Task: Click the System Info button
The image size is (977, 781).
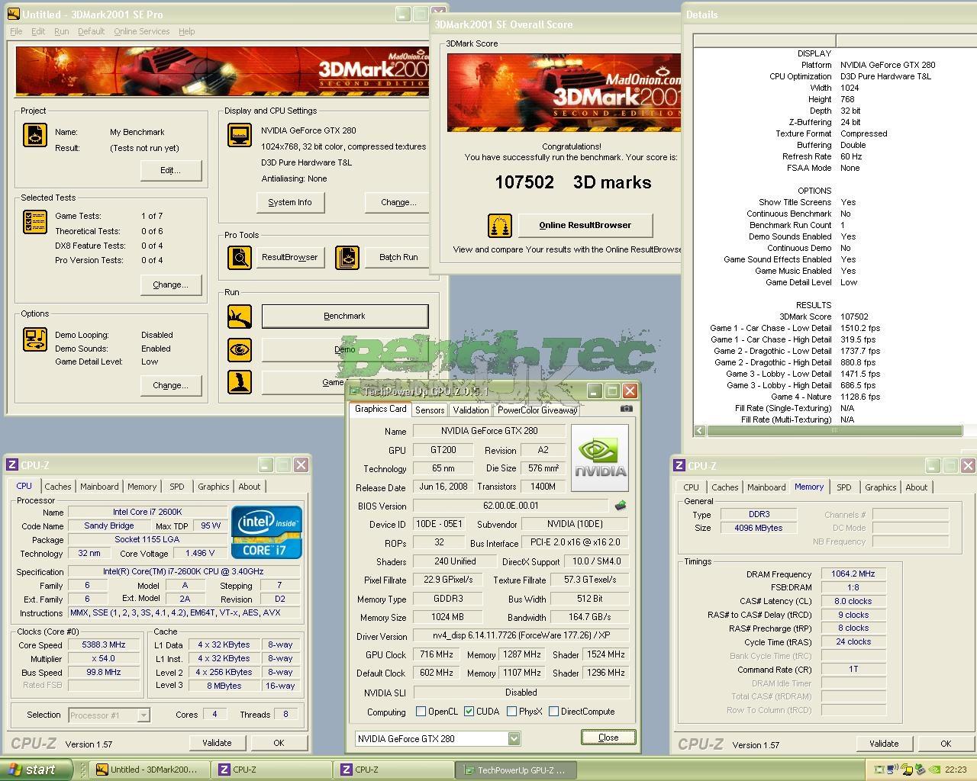Action: pyautogui.click(x=290, y=202)
